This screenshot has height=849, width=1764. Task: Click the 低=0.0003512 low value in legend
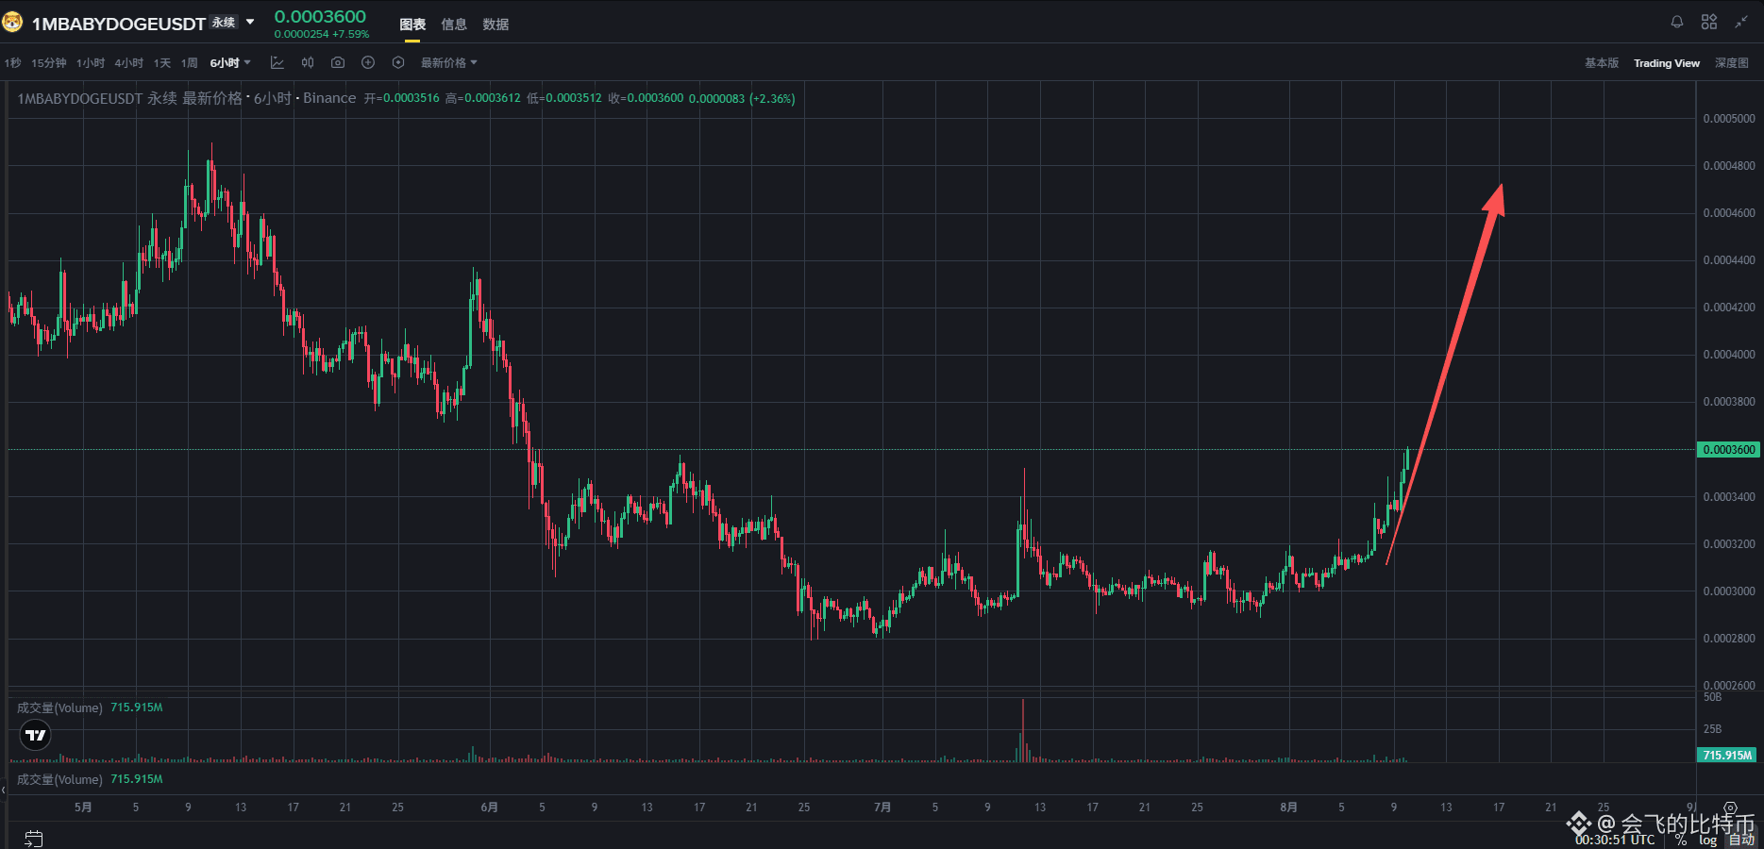click(564, 98)
